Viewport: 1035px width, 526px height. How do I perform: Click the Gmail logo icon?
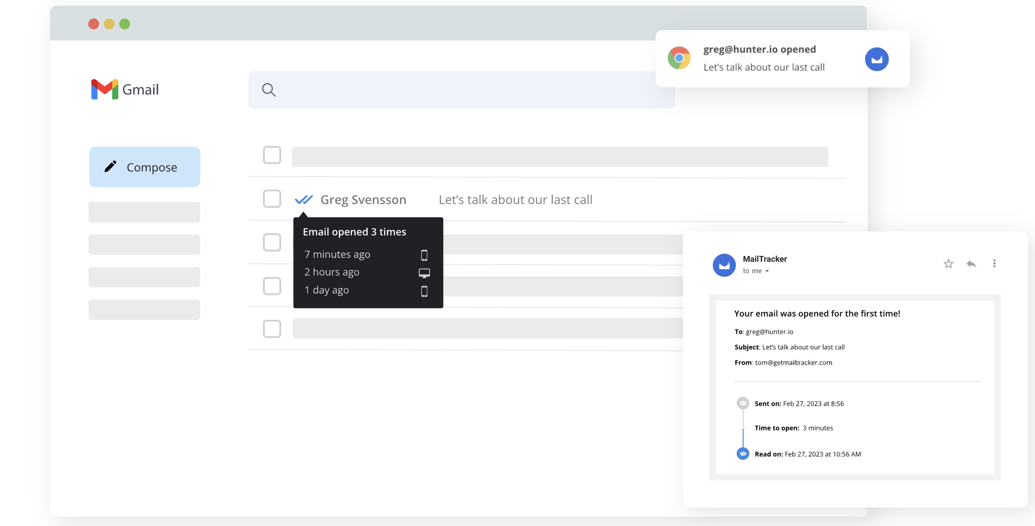(104, 89)
